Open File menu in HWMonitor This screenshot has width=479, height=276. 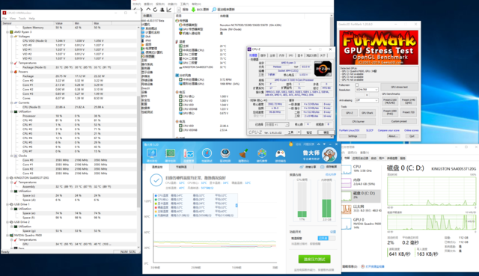click(4, 18)
